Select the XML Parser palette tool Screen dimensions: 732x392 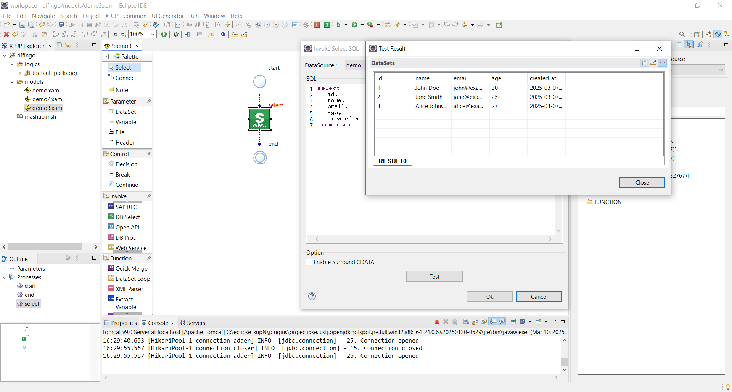point(129,289)
